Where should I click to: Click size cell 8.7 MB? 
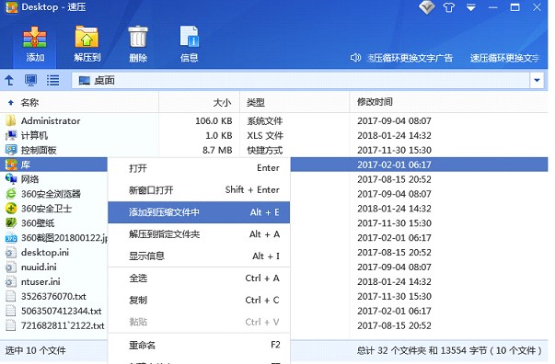[x=217, y=150]
